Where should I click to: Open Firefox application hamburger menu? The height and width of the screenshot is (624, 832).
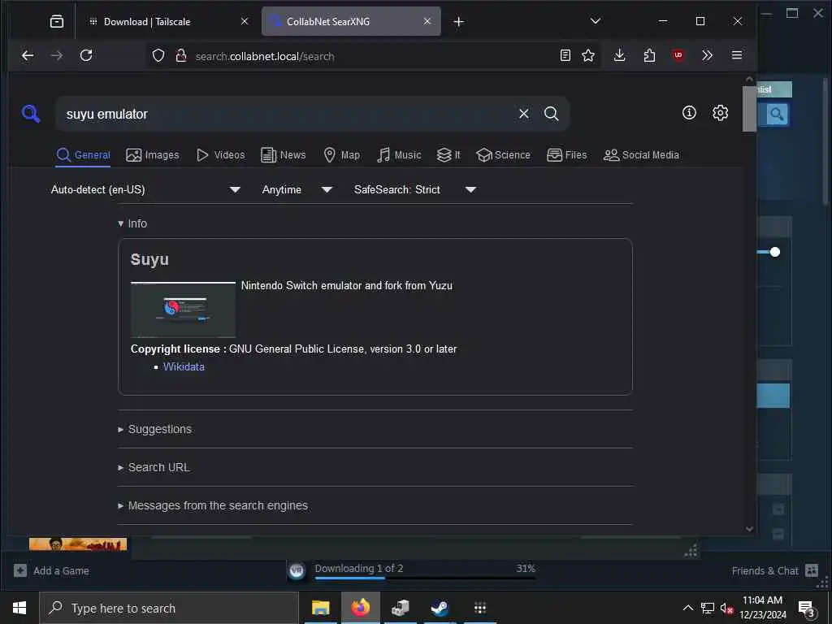(736, 55)
